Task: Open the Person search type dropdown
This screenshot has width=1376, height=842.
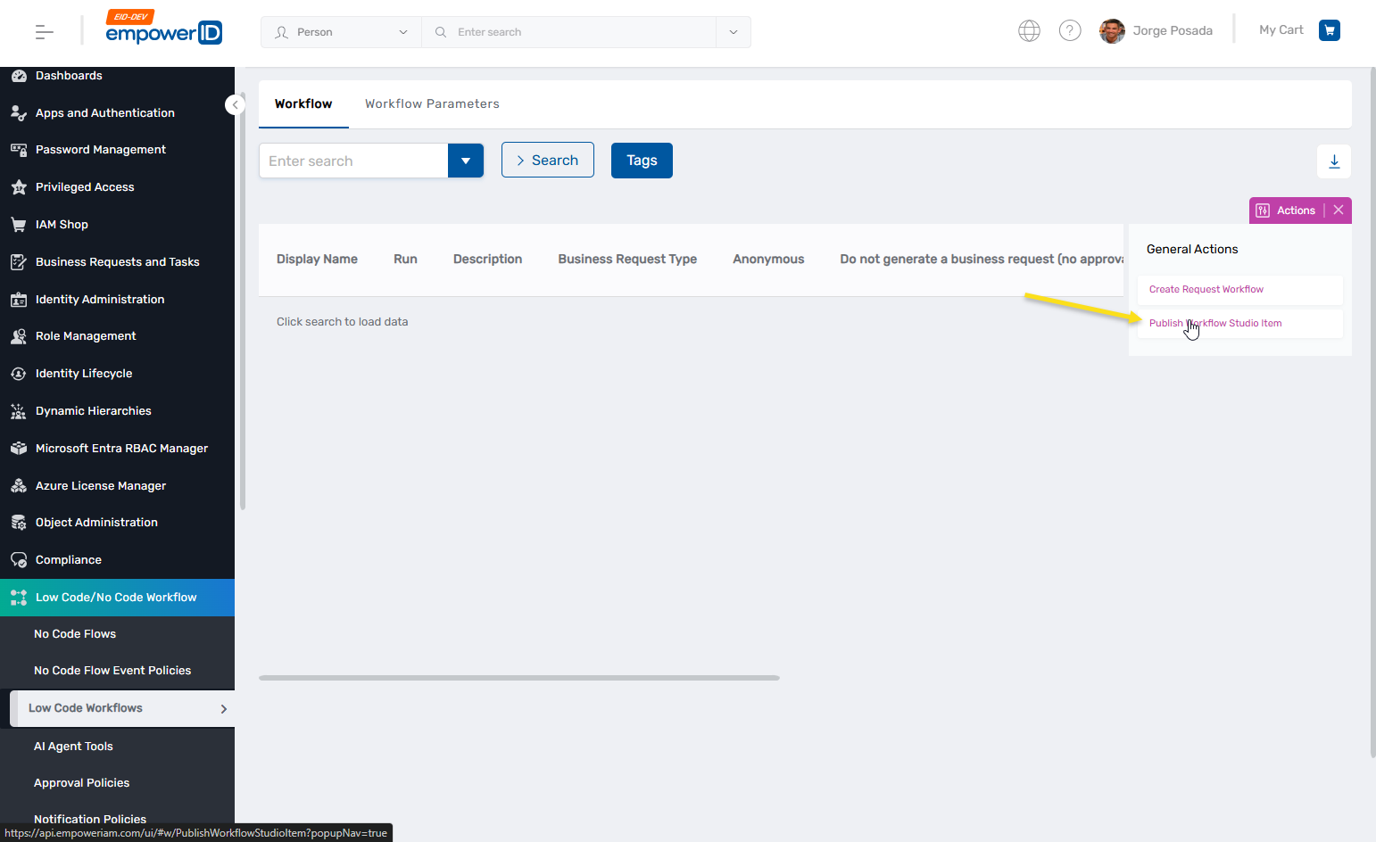Action: (x=340, y=31)
